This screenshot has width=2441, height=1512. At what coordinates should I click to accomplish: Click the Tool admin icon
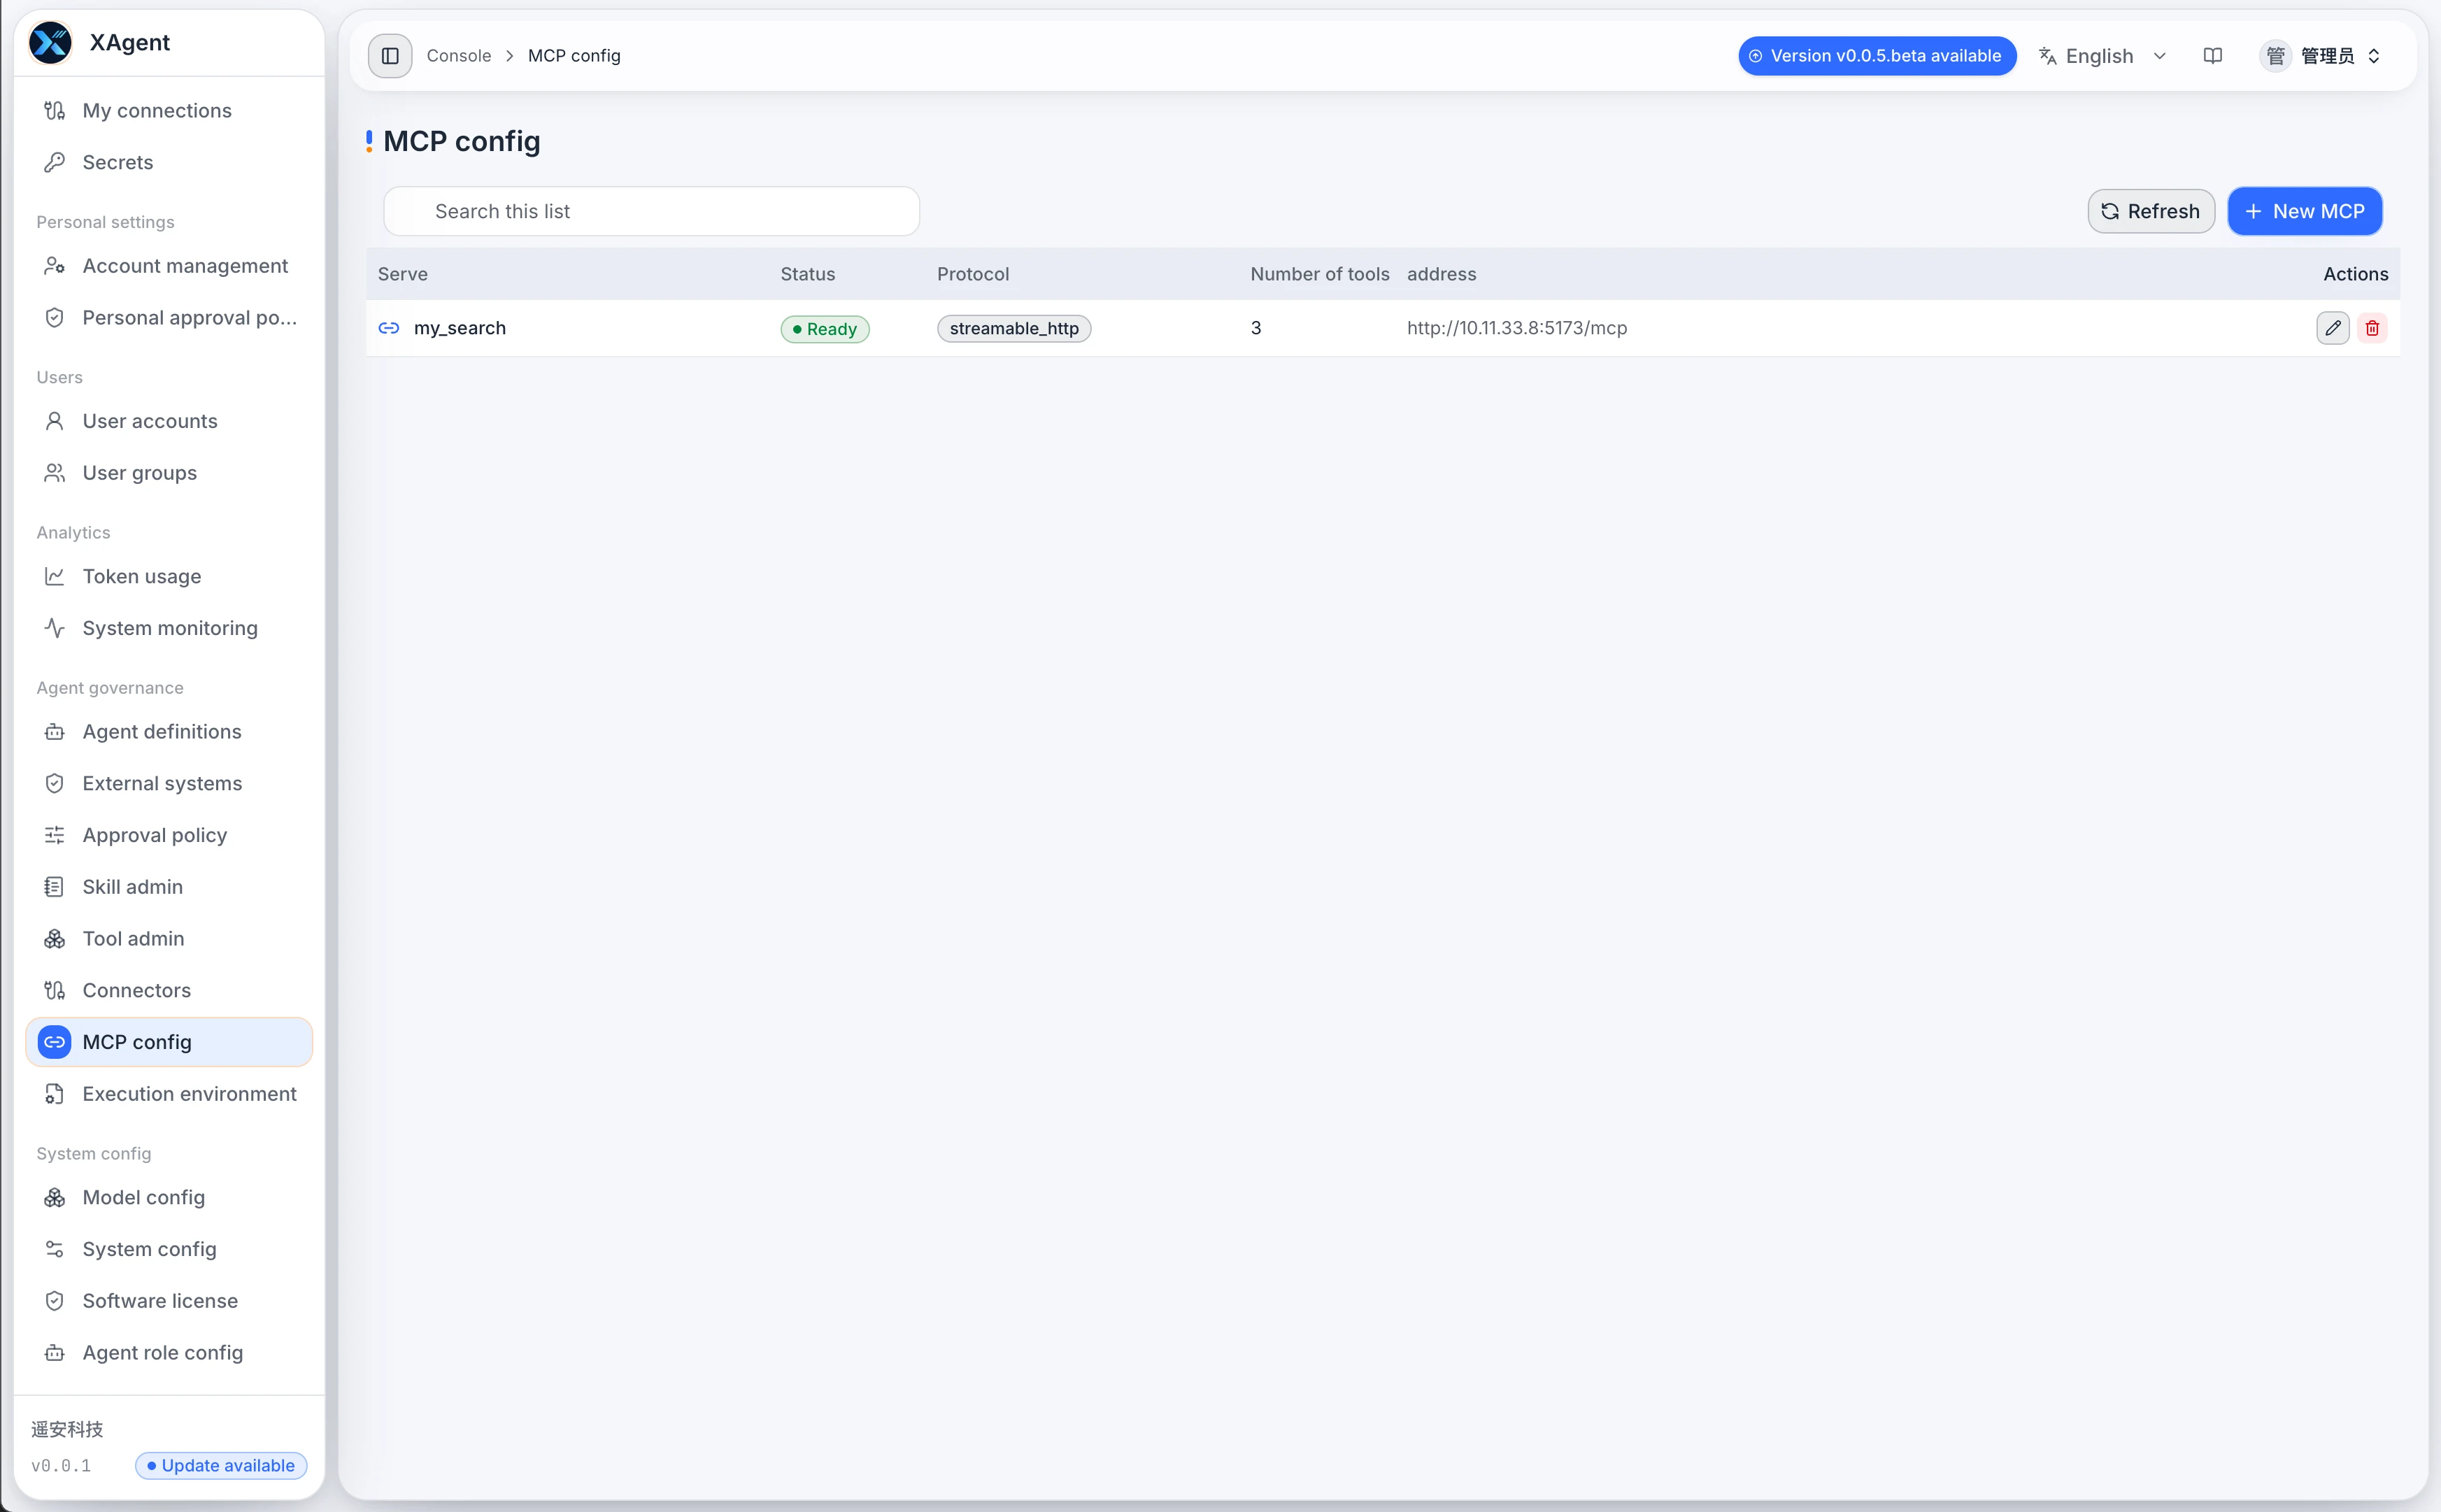55,939
